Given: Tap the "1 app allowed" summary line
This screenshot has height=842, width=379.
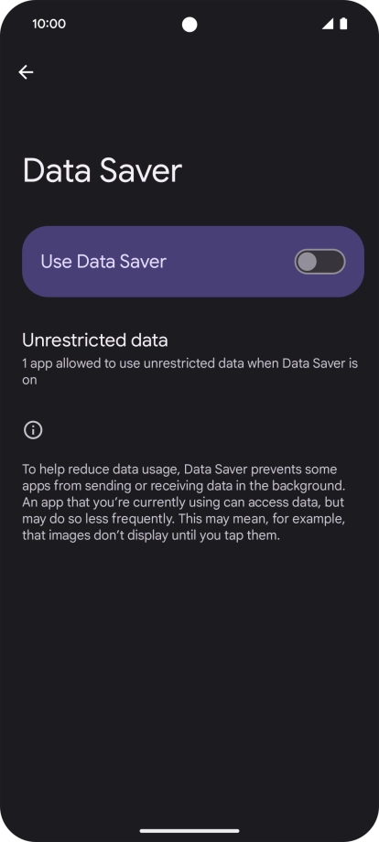Looking at the screenshot, I should click(190, 372).
